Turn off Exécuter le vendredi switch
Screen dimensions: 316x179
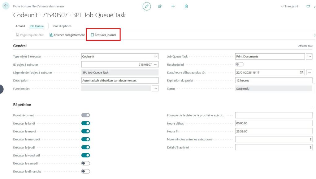pyautogui.click(x=85, y=155)
